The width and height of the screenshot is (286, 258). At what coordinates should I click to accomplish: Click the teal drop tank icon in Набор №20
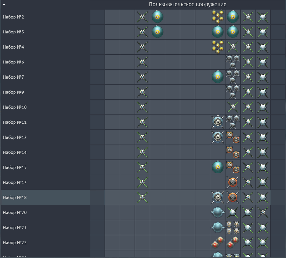click(218, 212)
